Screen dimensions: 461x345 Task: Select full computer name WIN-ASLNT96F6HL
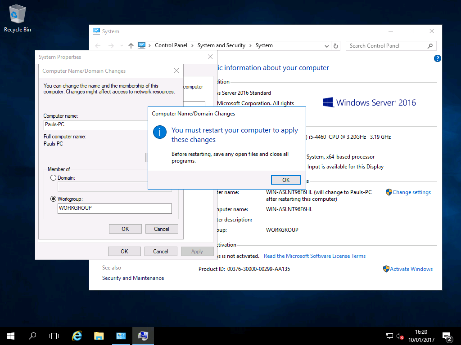[289, 209]
